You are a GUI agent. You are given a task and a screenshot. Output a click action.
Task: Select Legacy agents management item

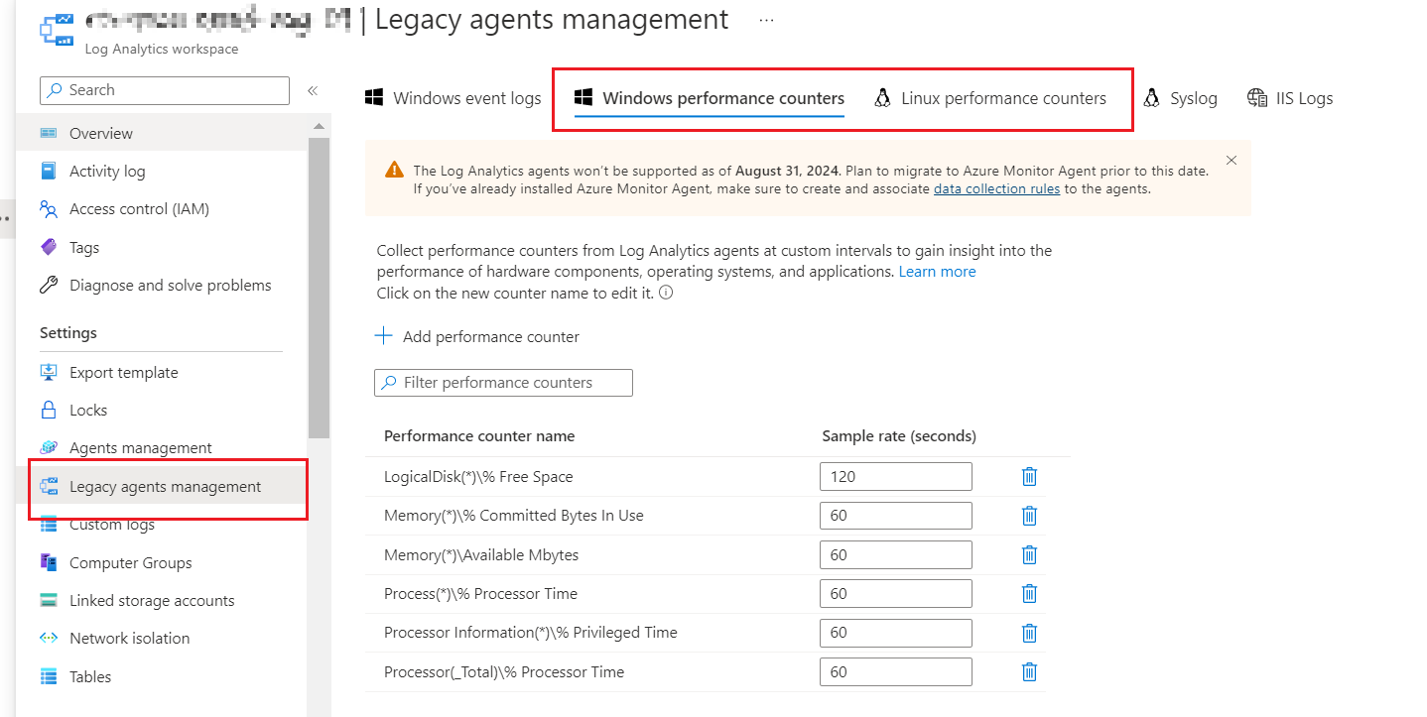coord(162,486)
